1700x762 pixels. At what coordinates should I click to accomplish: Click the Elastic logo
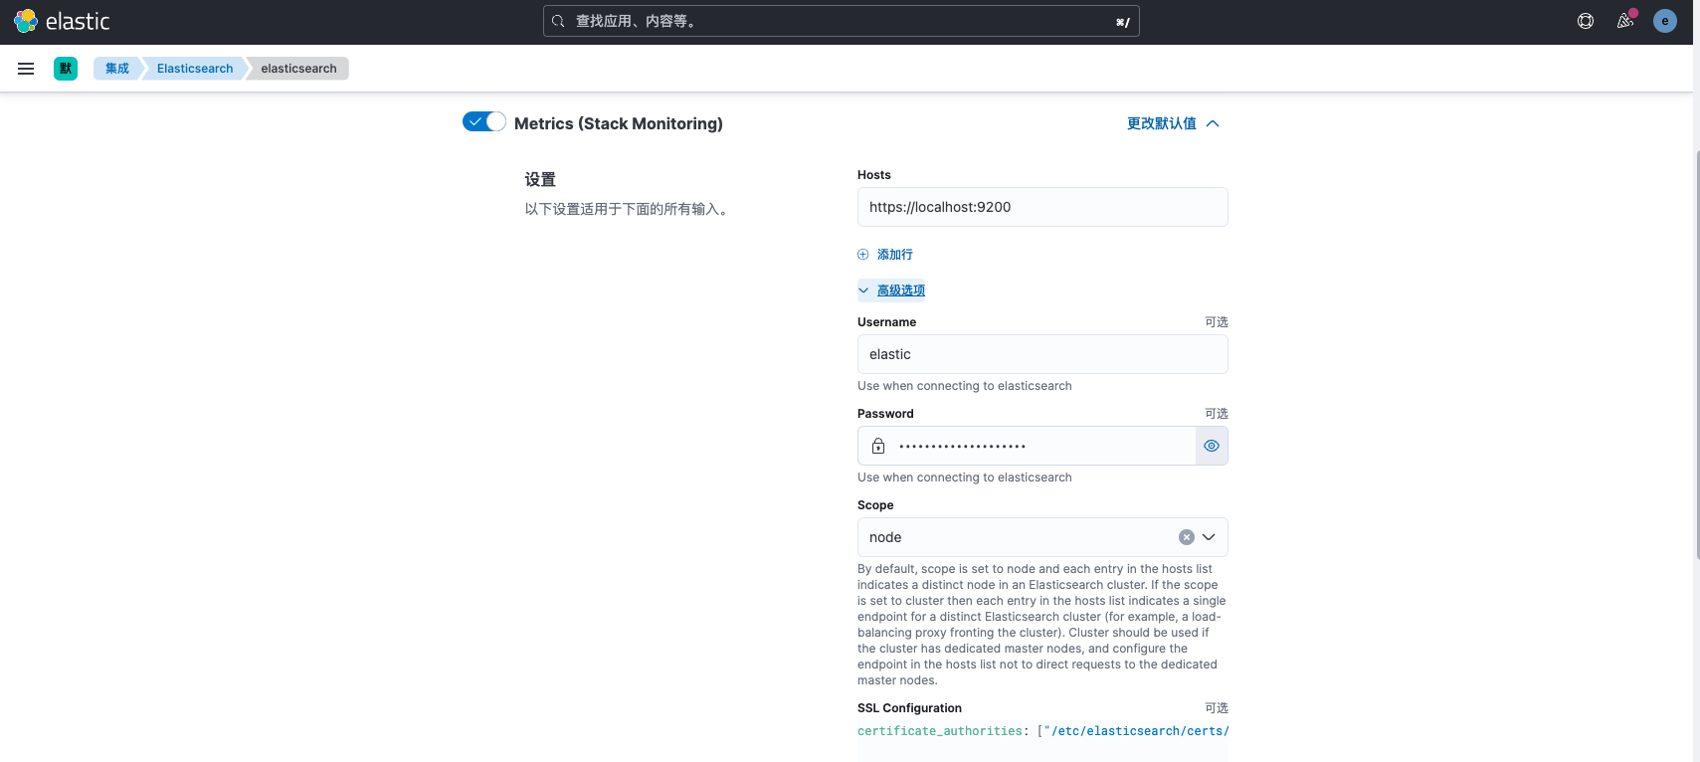click(62, 21)
